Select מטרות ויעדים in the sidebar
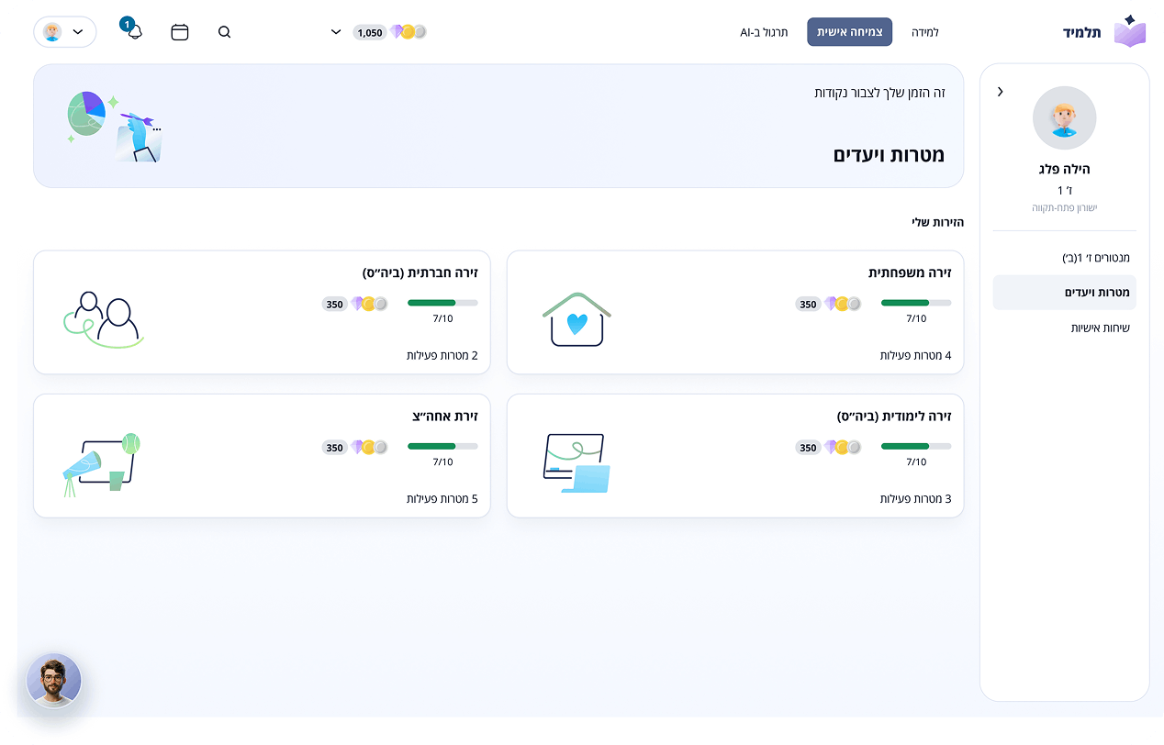This screenshot has width=1164, height=745. point(1065,293)
